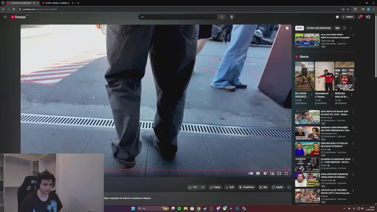Toggle autoplay switch in player

pyautogui.click(x=251, y=173)
